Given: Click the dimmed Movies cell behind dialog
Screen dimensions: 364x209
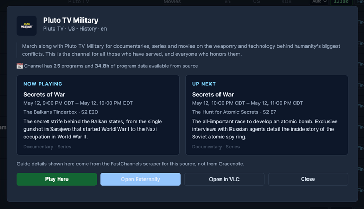Looking at the screenshot, I should coord(172,2).
